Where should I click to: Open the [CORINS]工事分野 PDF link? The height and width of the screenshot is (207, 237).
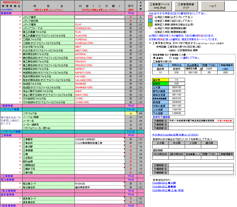click(x=164, y=183)
